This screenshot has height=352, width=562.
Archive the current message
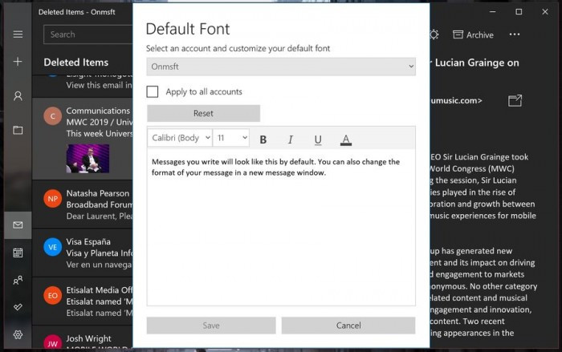473,34
